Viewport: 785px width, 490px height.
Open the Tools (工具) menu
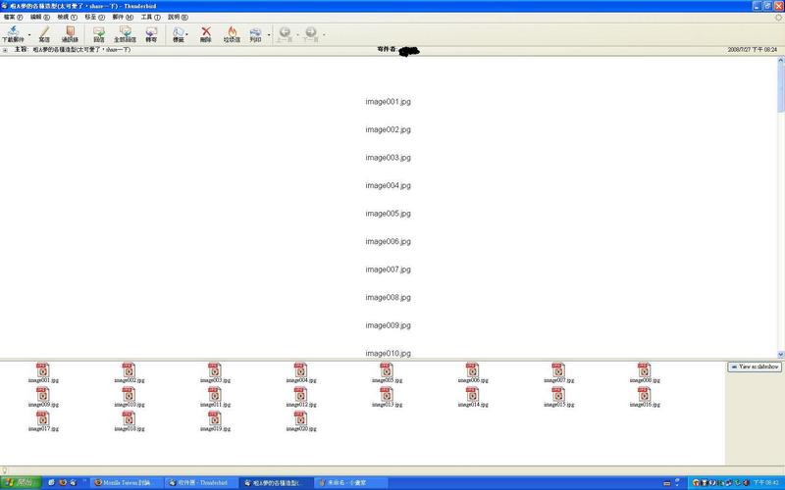click(151, 17)
